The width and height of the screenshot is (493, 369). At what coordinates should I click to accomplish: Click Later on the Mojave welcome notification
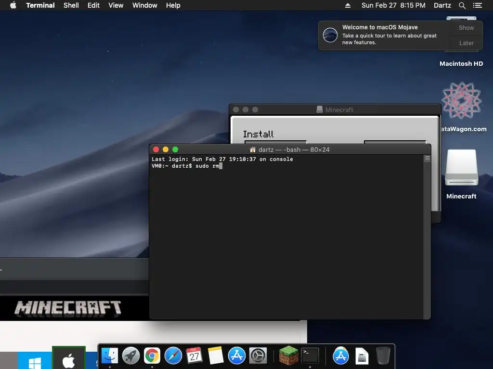pos(466,43)
